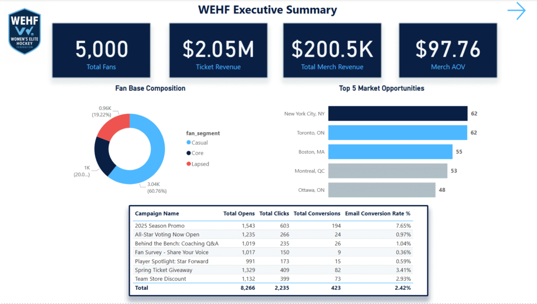Screen dimensions: 537x304
Task: Click the WEHF shield logo
Action: point(25,31)
